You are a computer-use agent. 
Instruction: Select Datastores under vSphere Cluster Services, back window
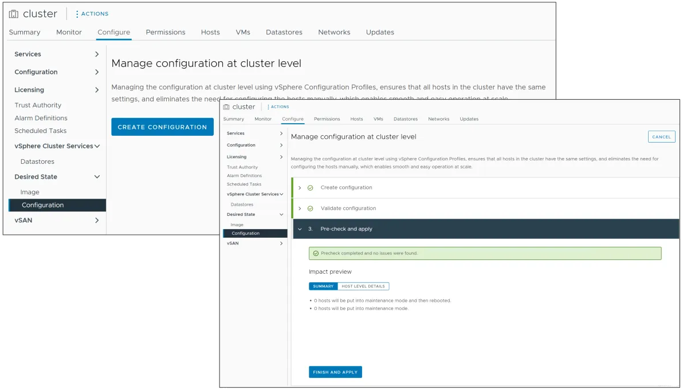[x=37, y=162]
